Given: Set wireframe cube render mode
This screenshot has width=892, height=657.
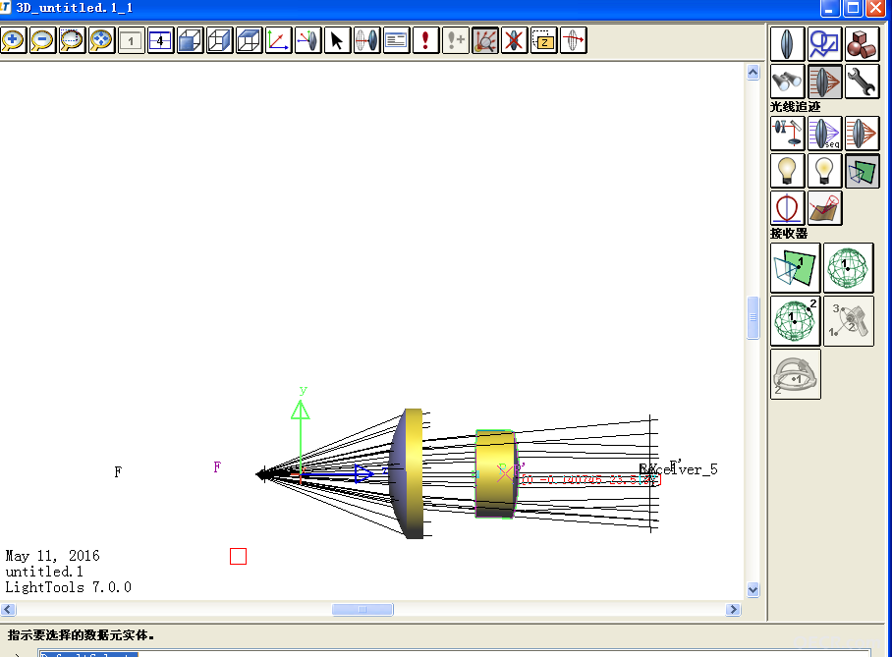Looking at the screenshot, I should (x=220, y=40).
